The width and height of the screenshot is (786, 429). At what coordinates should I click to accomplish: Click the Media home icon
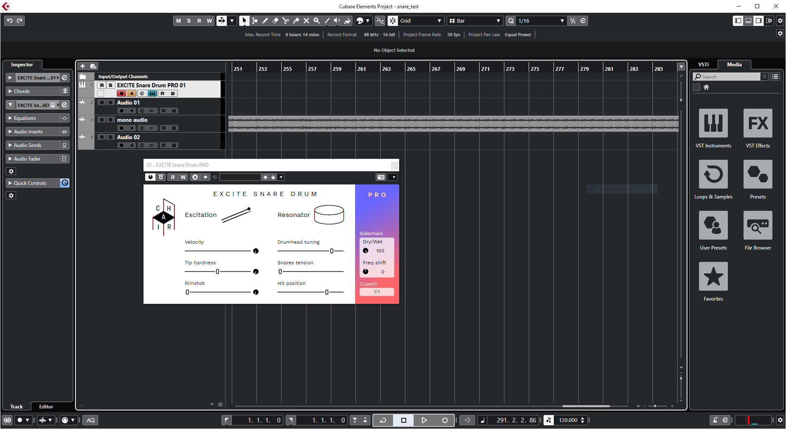[x=706, y=87]
